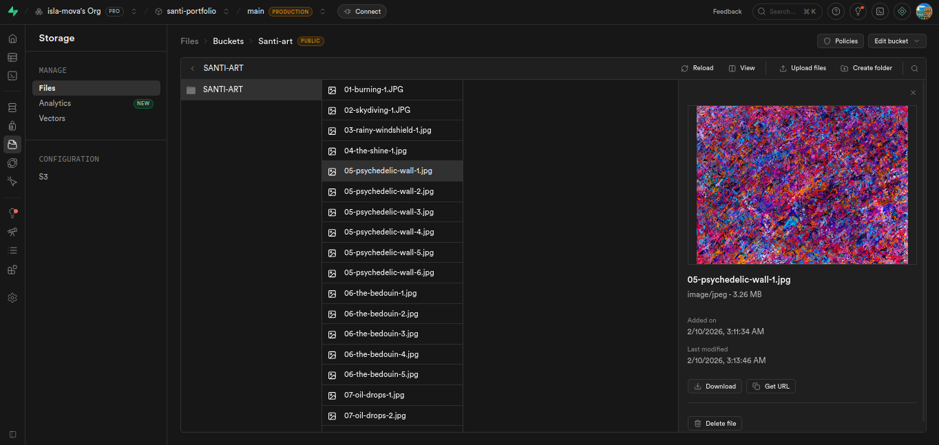939x445 pixels.
Task: Open the Integrations icon in sidebar
Action: 12,270
